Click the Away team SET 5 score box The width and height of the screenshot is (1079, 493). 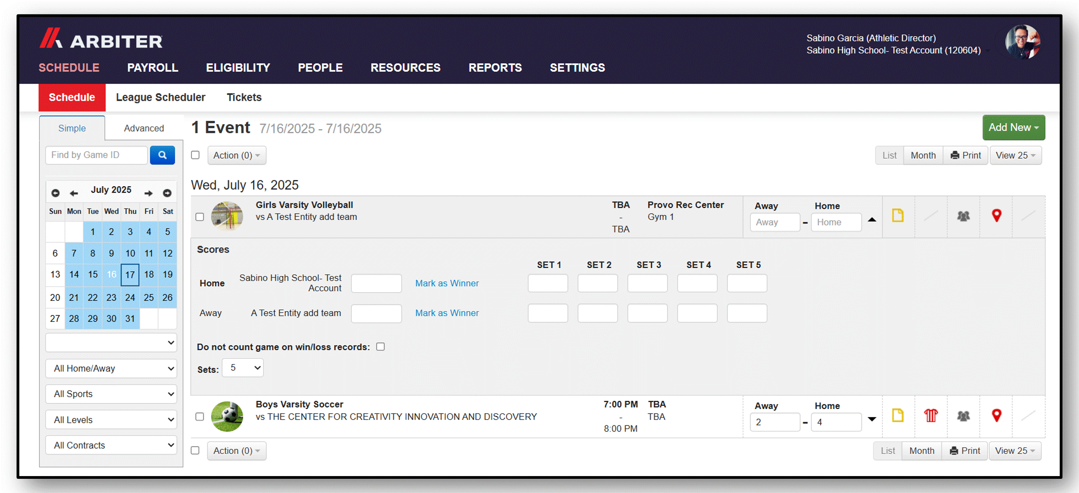coord(747,313)
